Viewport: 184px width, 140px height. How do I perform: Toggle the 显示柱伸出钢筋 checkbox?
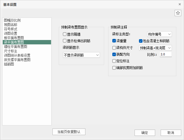(65, 41)
